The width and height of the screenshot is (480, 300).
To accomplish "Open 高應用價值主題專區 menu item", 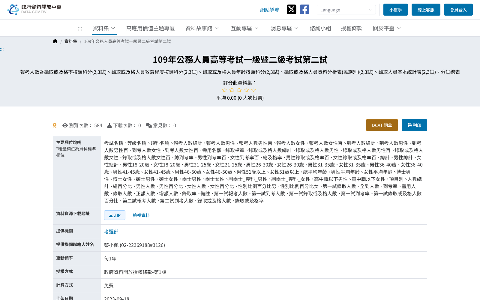I will [x=150, y=28].
